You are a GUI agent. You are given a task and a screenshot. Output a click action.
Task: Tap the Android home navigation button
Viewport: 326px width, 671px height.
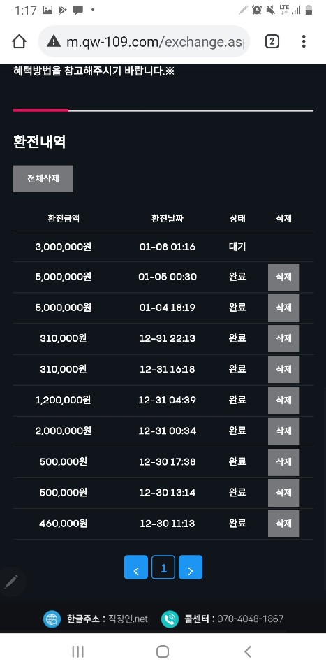[x=163, y=651]
